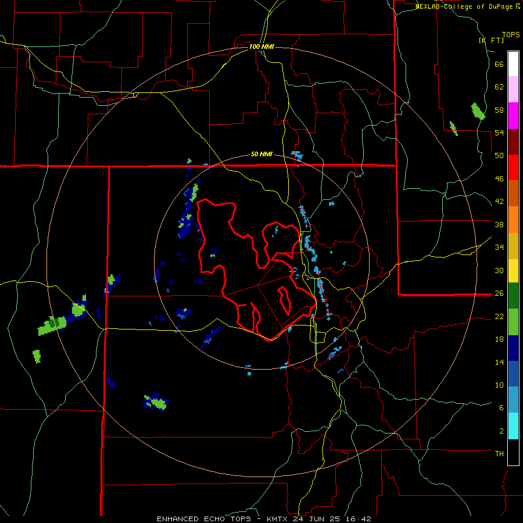Click the black threshold swatch at legend bottom
The width and height of the screenshot is (523, 523).
pos(513,452)
